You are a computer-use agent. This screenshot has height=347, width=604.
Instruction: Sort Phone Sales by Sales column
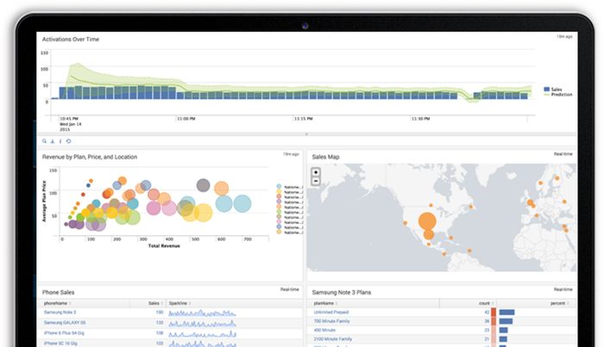(154, 303)
